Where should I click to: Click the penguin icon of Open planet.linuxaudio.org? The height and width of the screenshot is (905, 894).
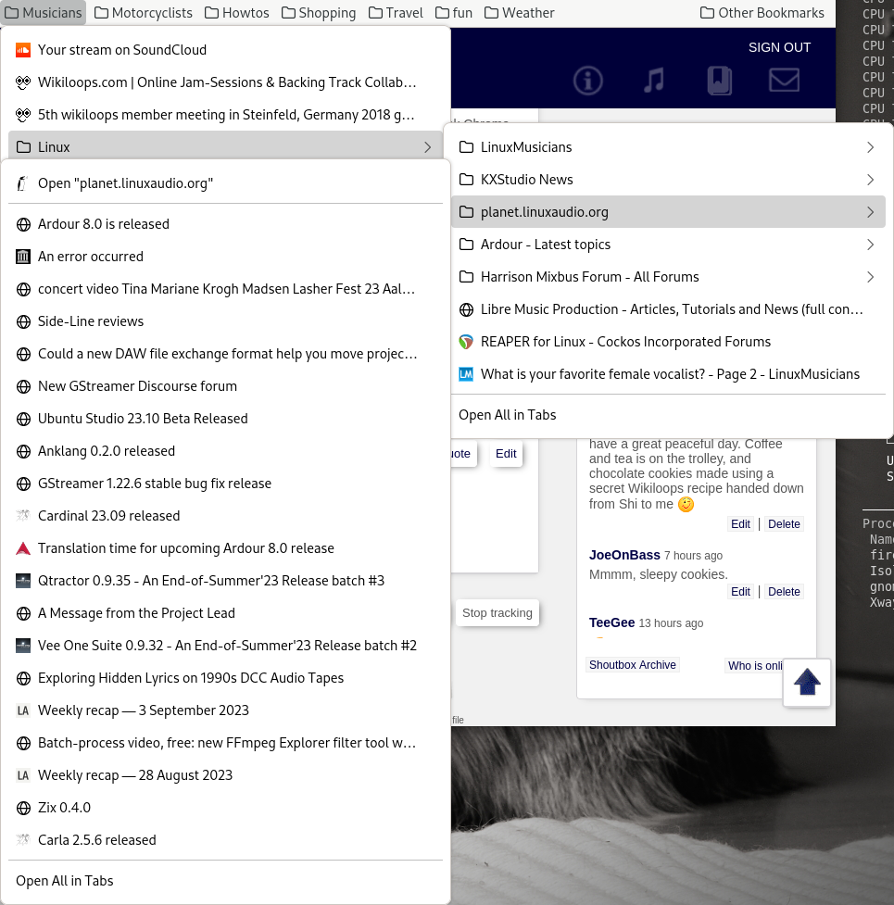23,183
